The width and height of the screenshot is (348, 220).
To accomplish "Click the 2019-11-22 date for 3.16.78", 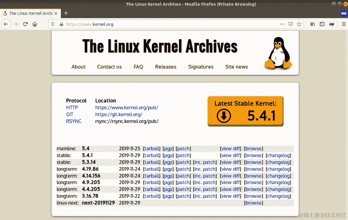I will 130,196.
